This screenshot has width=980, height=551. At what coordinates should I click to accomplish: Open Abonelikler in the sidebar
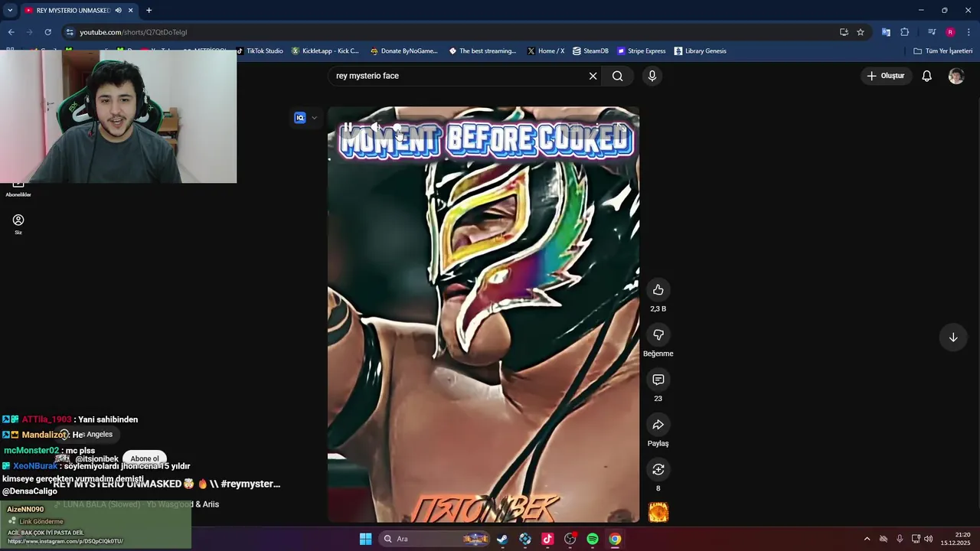click(x=18, y=189)
